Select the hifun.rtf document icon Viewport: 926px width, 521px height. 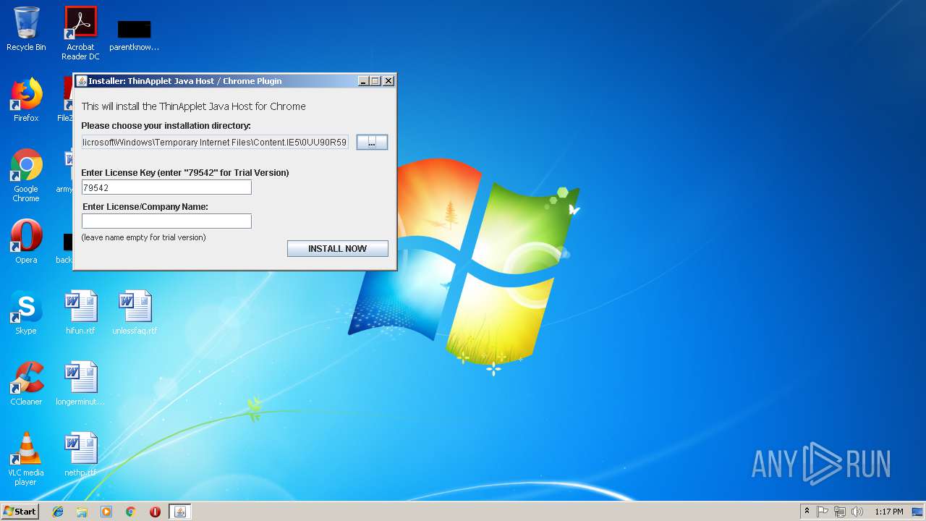tap(80, 313)
